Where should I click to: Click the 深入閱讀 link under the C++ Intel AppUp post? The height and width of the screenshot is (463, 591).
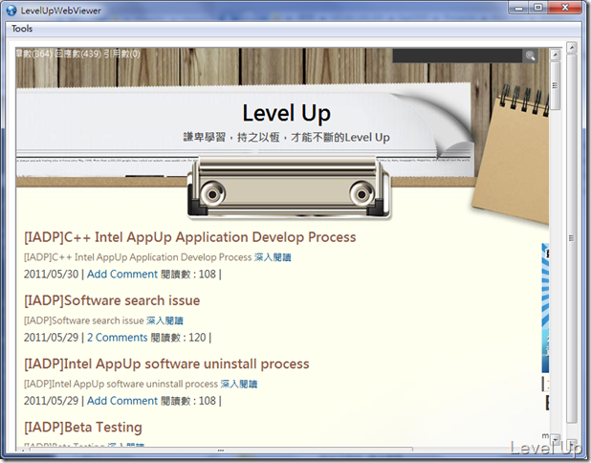click(x=273, y=257)
